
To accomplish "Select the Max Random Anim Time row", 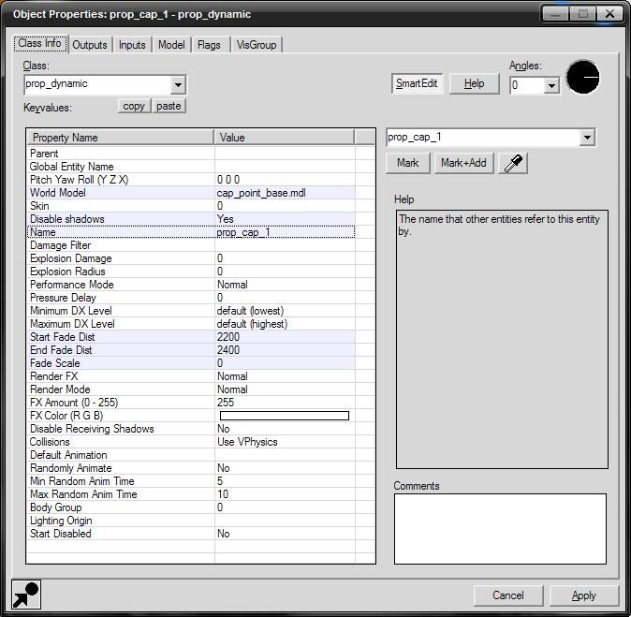I will (191, 494).
